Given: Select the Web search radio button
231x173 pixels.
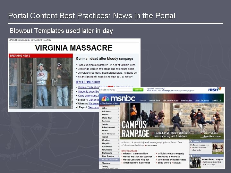Looking at the screenshot, I should click(101, 90).
